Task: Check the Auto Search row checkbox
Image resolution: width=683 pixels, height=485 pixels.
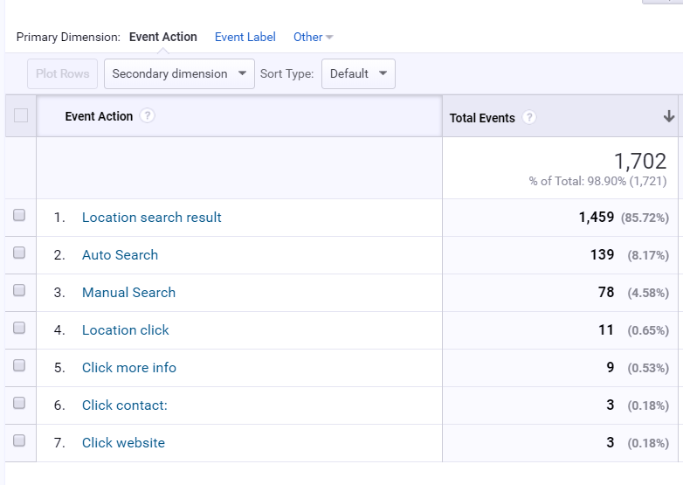Action: coord(19,253)
